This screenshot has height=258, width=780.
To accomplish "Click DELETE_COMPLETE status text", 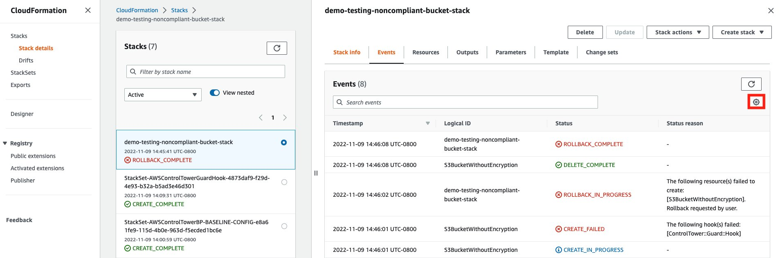I will 589,165.
